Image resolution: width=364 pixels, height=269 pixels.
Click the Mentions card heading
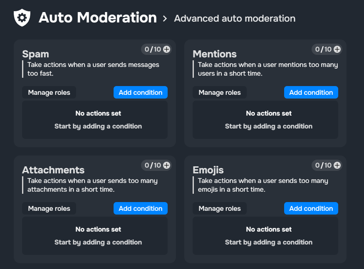(215, 54)
